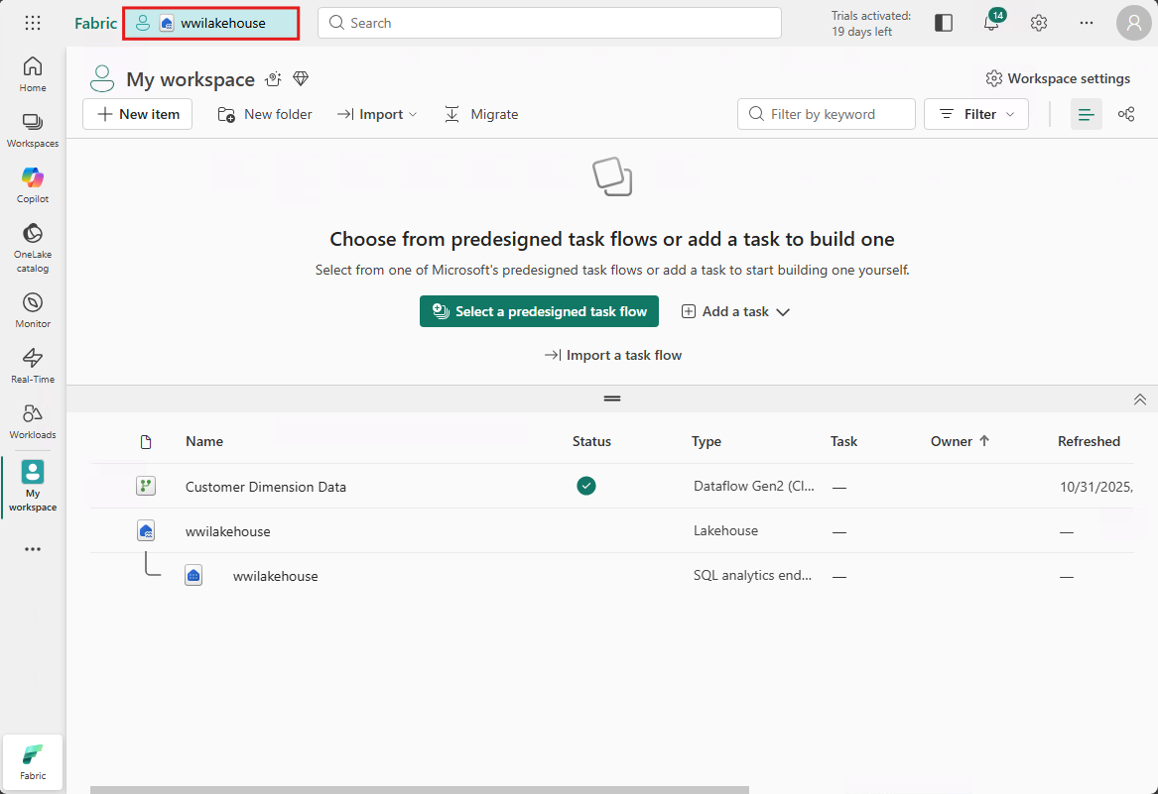The height and width of the screenshot is (794, 1158).
Task: Open the wwilakehouse Lakehouse item
Action: point(227,531)
